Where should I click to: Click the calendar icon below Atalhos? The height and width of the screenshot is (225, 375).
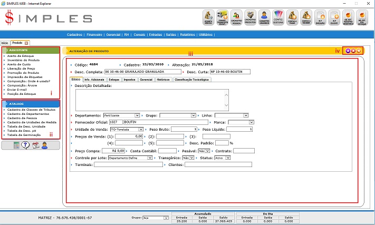pyautogui.click(x=35, y=145)
